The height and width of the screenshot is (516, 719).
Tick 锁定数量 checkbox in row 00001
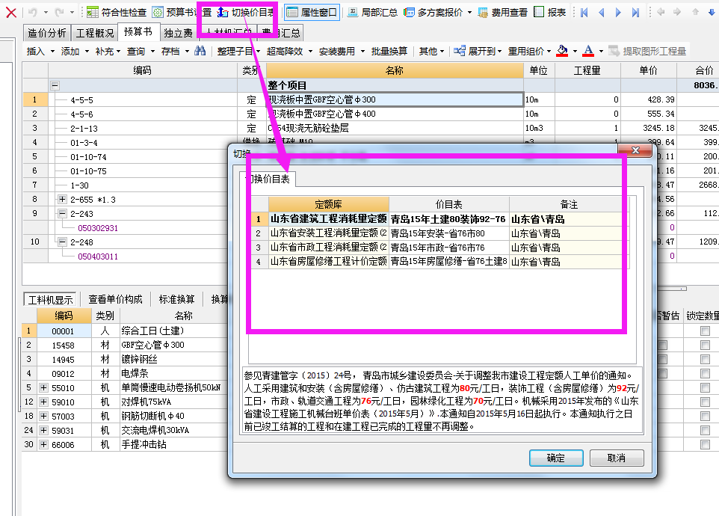click(706, 331)
